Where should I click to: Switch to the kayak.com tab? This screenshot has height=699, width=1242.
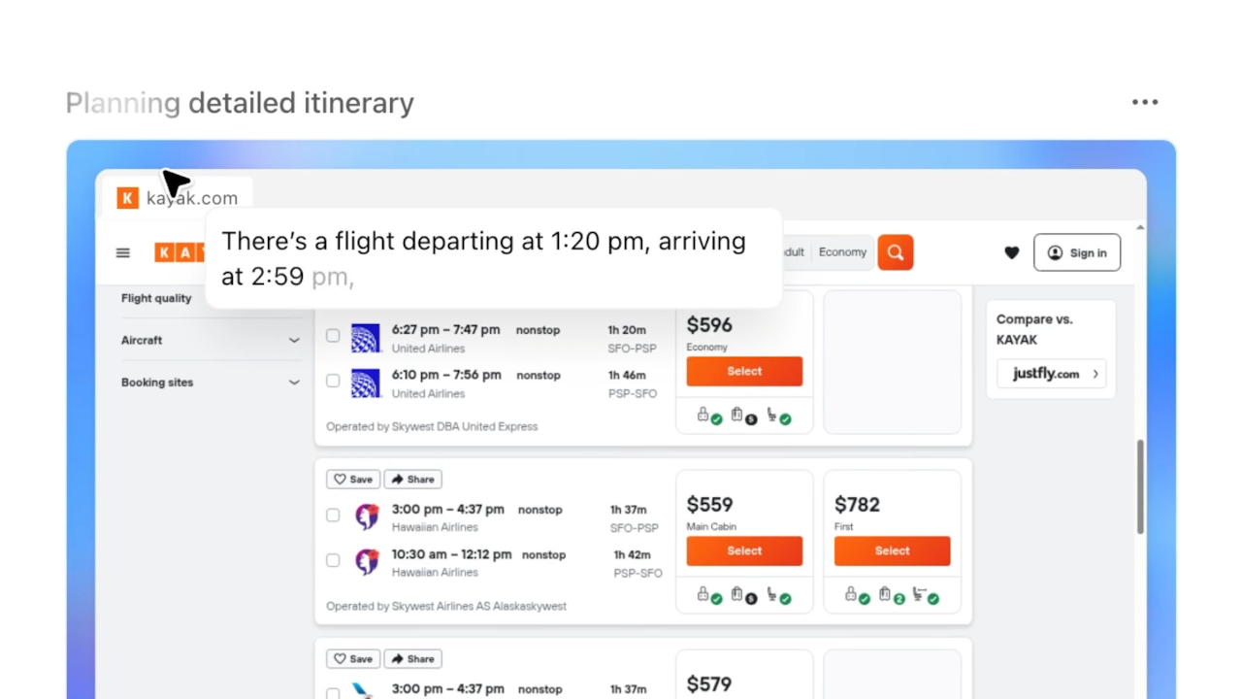[x=178, y=198]
